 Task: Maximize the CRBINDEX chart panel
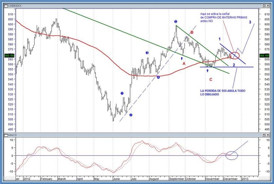264,6
